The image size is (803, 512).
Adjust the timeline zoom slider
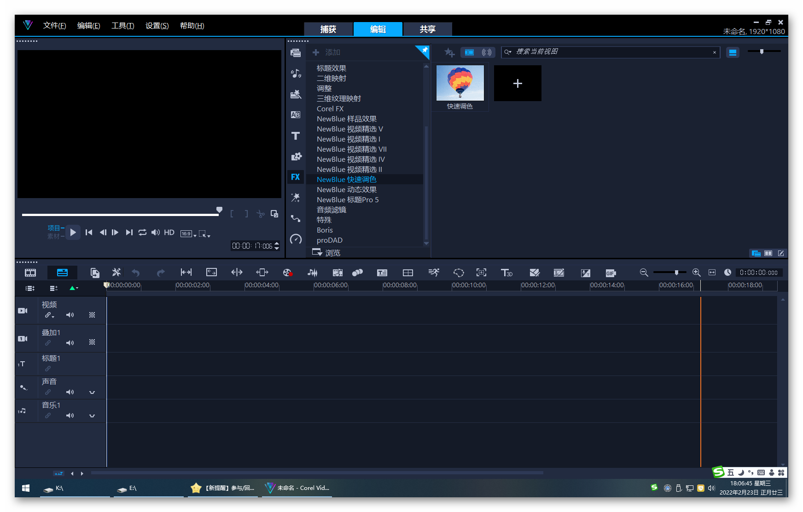click(676, 273)
